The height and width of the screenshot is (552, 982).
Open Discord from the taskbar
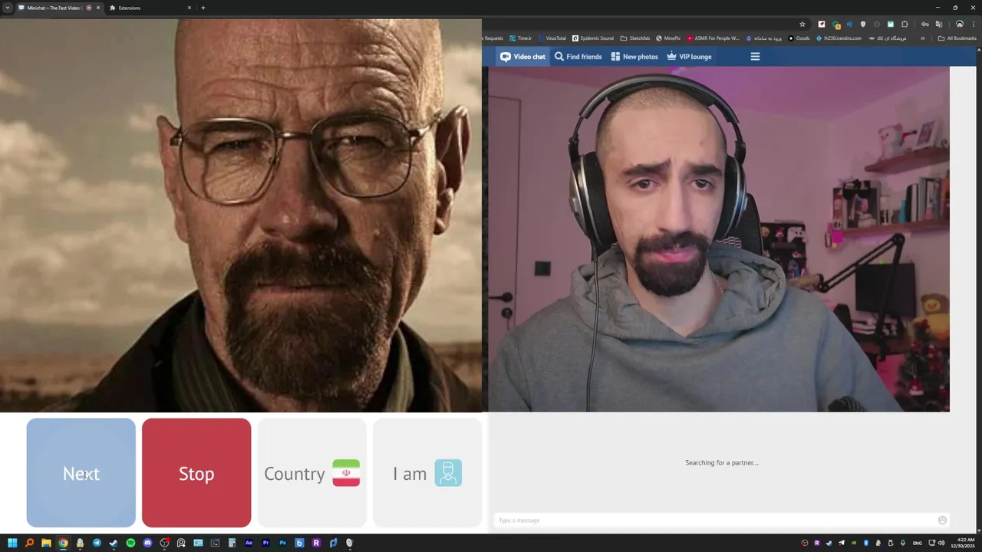(x=147, y=543)
